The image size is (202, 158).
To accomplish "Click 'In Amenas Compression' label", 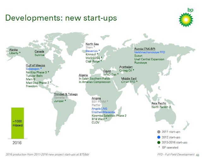I will 95,82.
